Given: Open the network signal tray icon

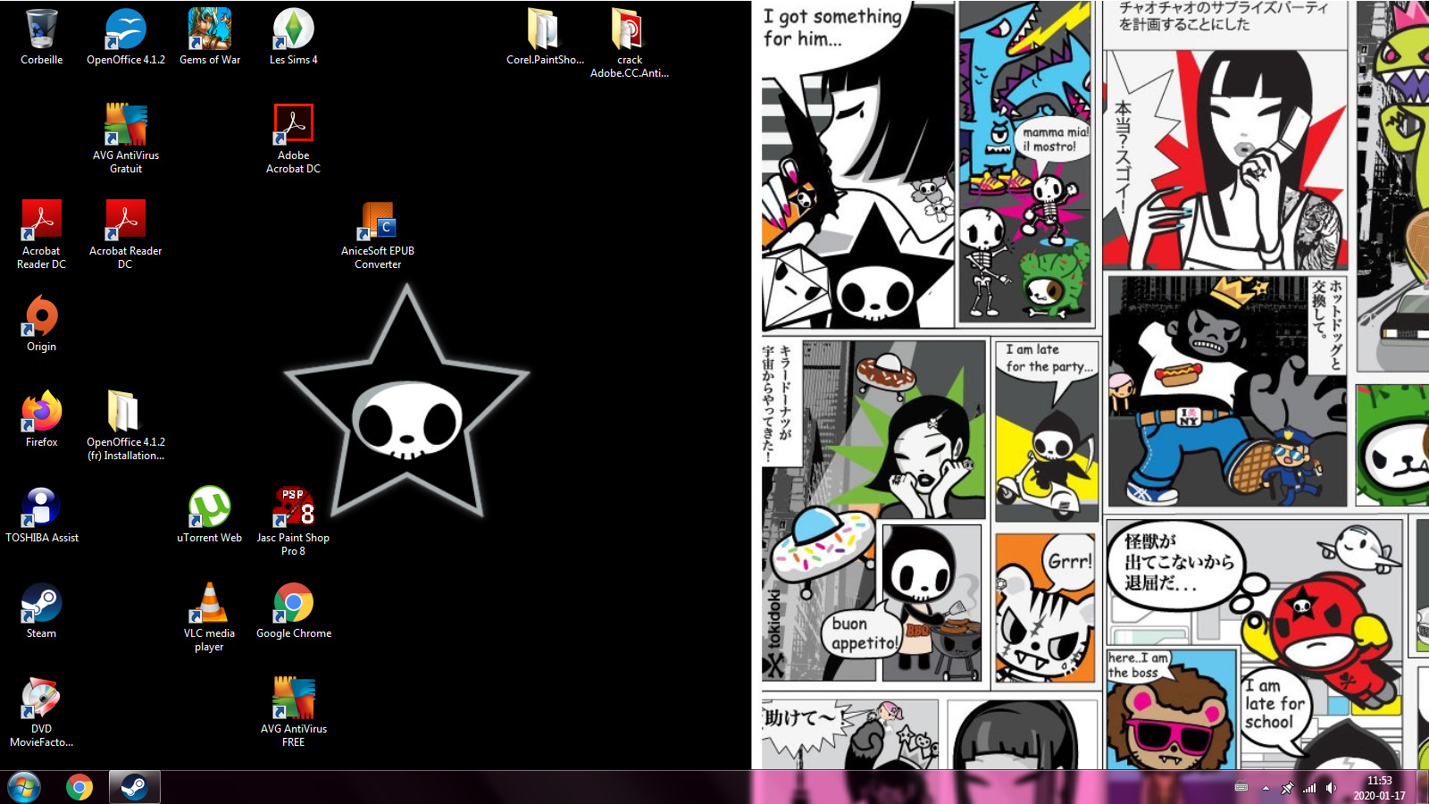Looking at the screenshot, I should pyautogui.click(x=1309, y=788).
